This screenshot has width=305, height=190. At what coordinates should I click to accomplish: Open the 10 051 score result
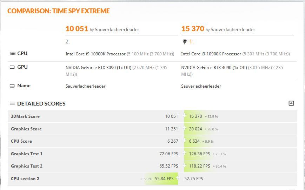77,29
